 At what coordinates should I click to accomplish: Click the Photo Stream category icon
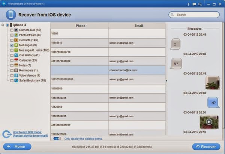(x=16, y=35)
